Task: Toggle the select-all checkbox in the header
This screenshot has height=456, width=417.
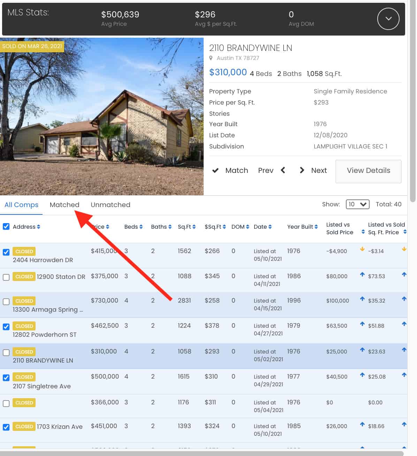Action: point(6,227)
